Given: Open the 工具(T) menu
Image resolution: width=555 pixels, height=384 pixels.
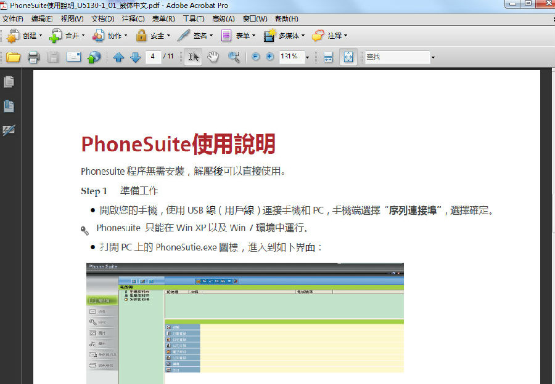Looking at the screenshot, I should (x=194, y=18).
